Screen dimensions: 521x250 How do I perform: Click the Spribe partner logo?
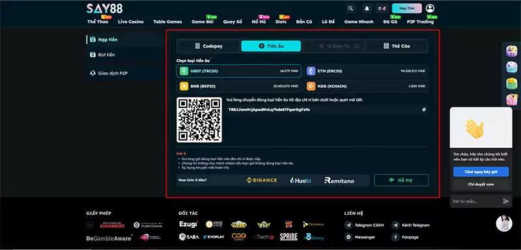point(289,237)
